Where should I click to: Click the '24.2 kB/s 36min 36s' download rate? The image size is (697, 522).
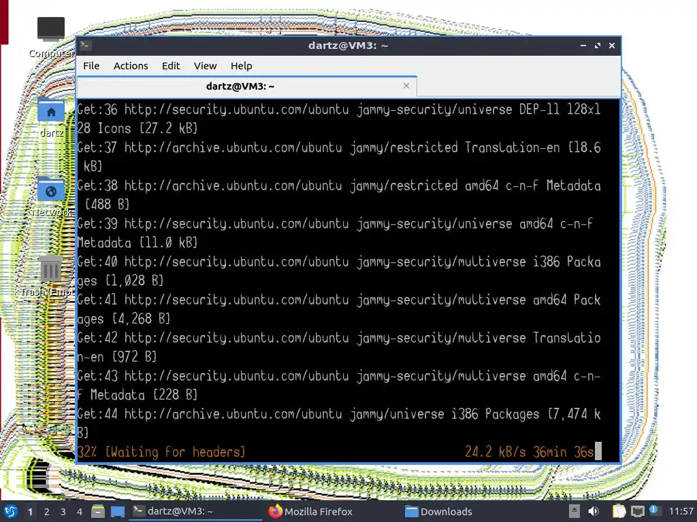click(x=529, y=452)
